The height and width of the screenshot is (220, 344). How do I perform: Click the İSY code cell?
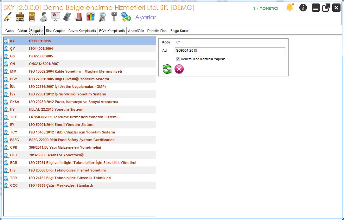(13, 94)
